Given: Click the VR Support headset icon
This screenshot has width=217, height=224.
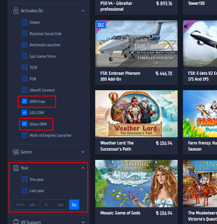Looking at the screenshot, I should click(x=16, y=222).
